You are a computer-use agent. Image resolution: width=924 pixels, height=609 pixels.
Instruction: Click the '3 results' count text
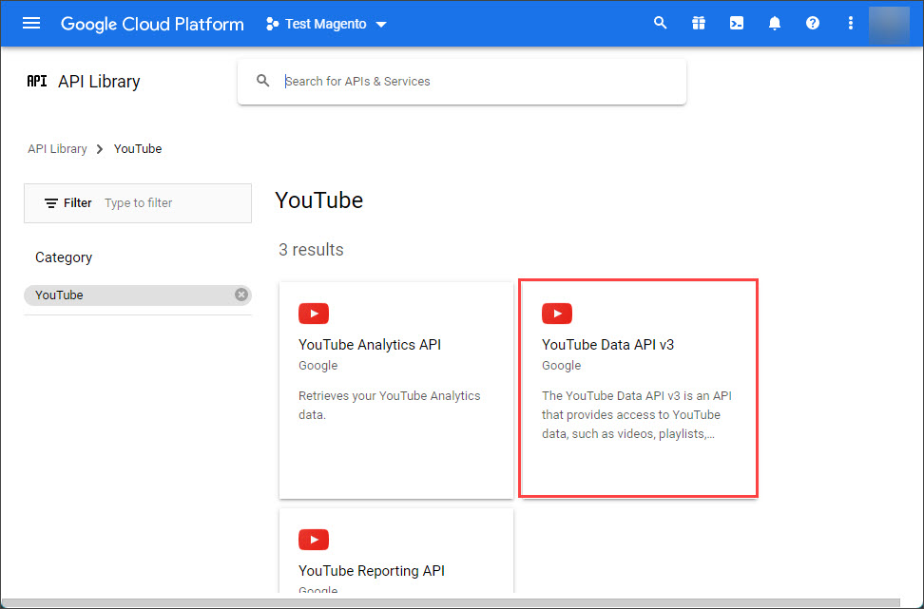coord(311,250)
